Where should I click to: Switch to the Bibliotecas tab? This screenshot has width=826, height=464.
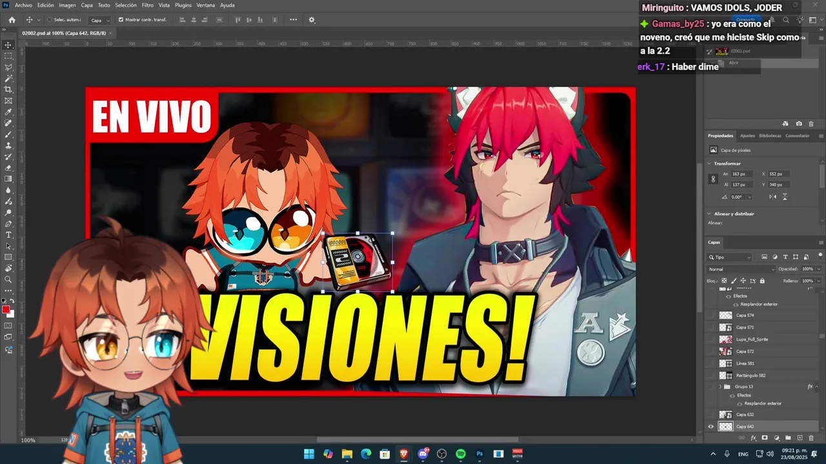[x=771, y=136]
